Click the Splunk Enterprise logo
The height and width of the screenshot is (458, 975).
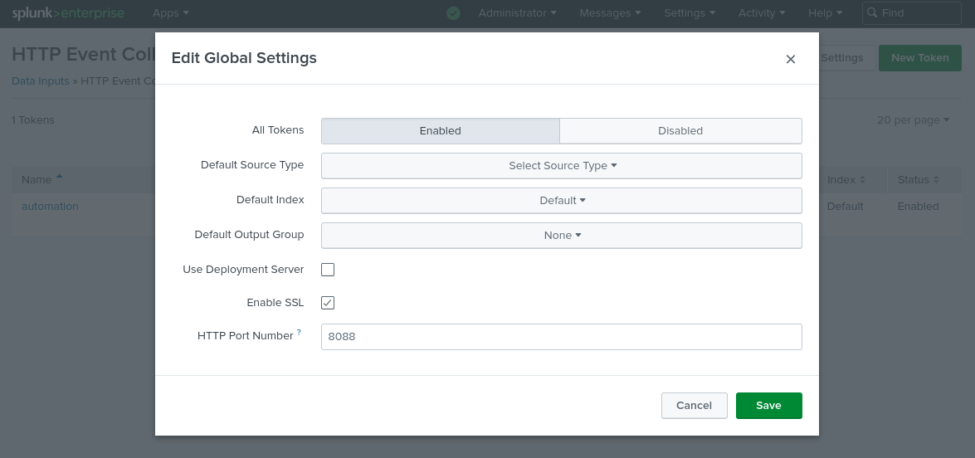pos(67,13)
